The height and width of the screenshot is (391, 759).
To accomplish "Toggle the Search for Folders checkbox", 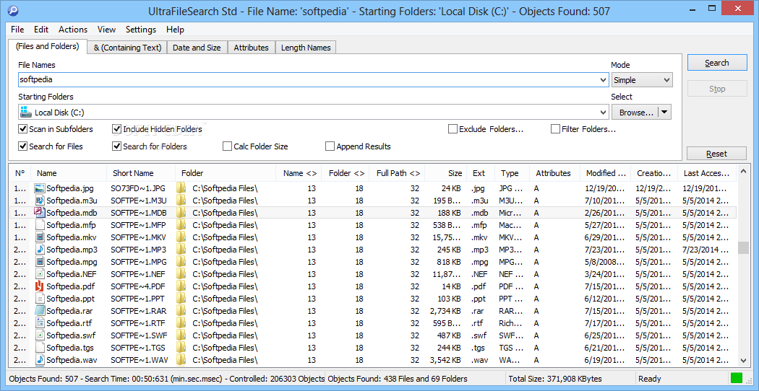I will coord(116,146).
